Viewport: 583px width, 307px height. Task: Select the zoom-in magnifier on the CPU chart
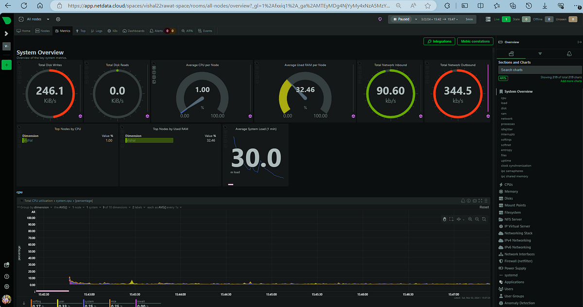[x=470, y=219]
